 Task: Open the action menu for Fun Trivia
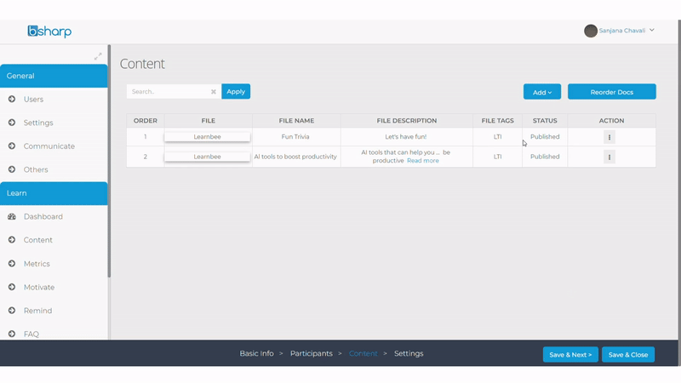(x=609, y=137)
